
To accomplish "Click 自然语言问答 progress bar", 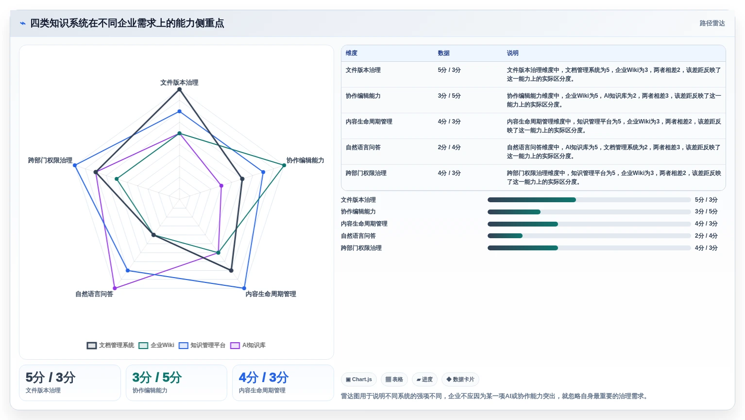I will point(589,236).
